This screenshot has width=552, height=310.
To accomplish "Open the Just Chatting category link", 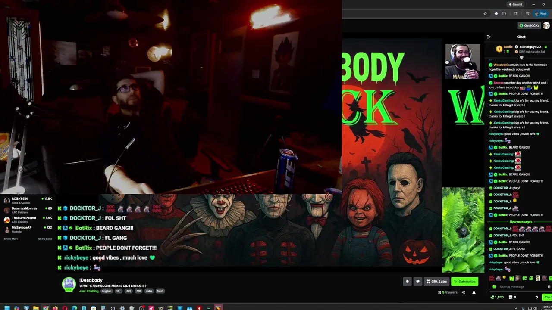I will 89,291.
